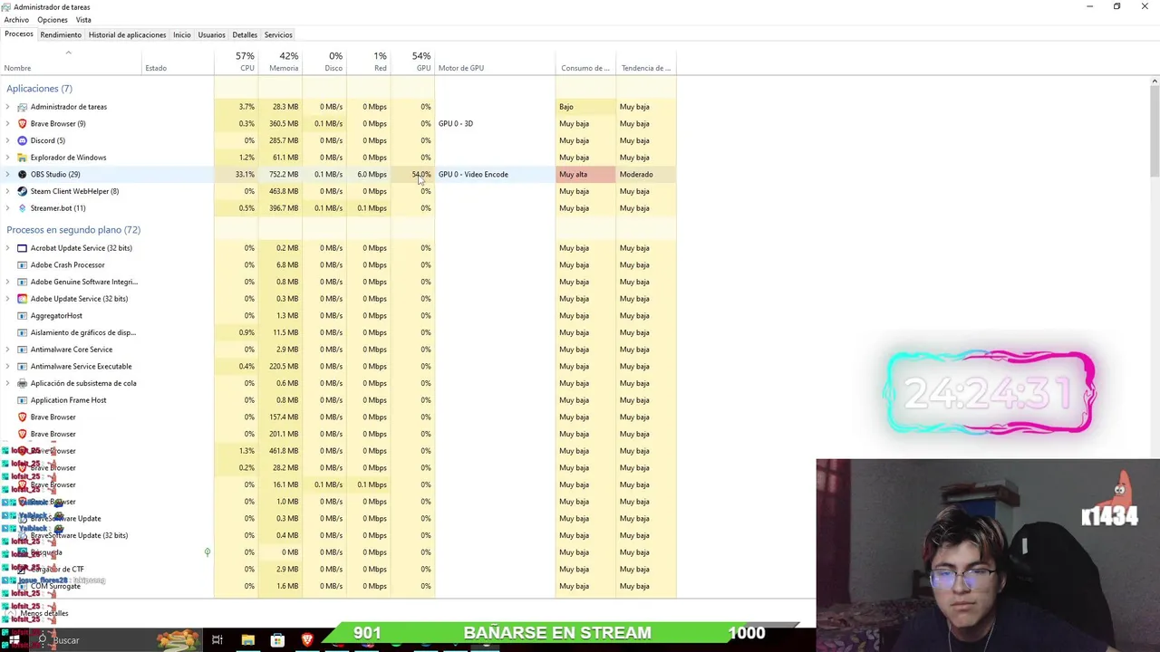Click the Adobe Update Service (32 bits) icon
Image resolution: width=1160 pixels, height=652 pixels.
coord(23,299)
